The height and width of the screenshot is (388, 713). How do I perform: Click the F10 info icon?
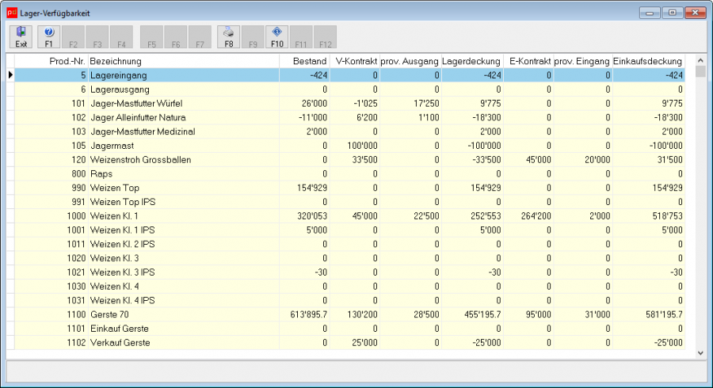277,36
